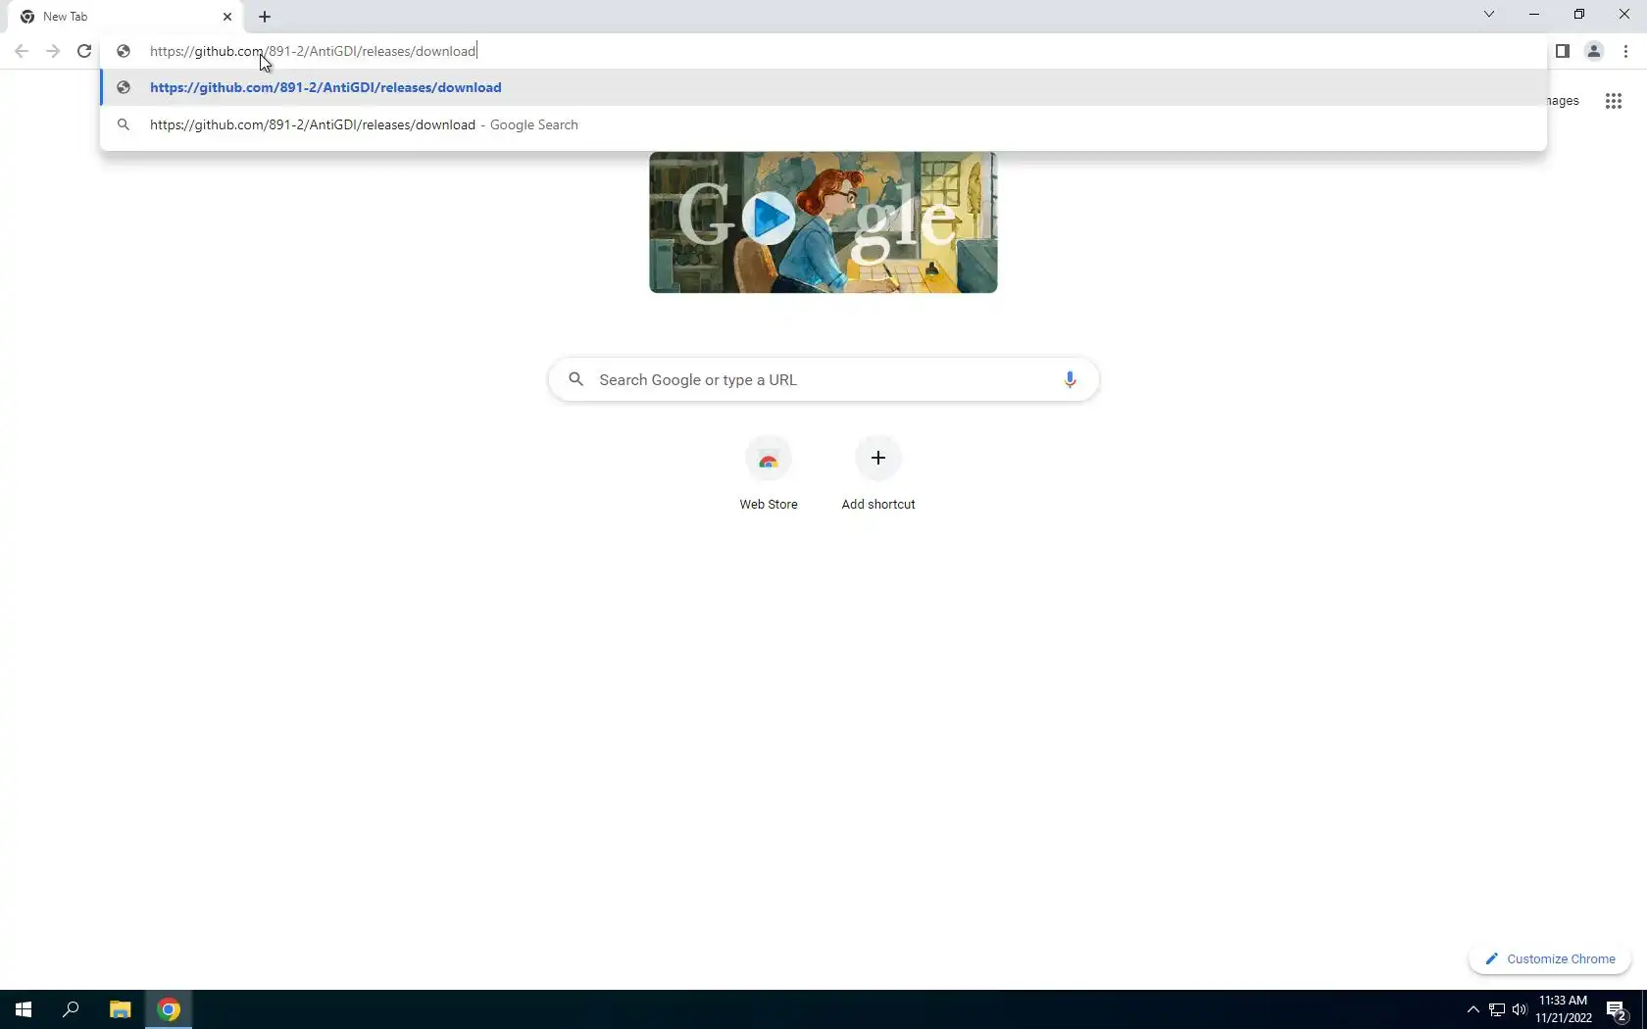Screen dimensions: 1647x1029
Task: Start voice search with microphone icon
Action: (x=1070, y=379)
